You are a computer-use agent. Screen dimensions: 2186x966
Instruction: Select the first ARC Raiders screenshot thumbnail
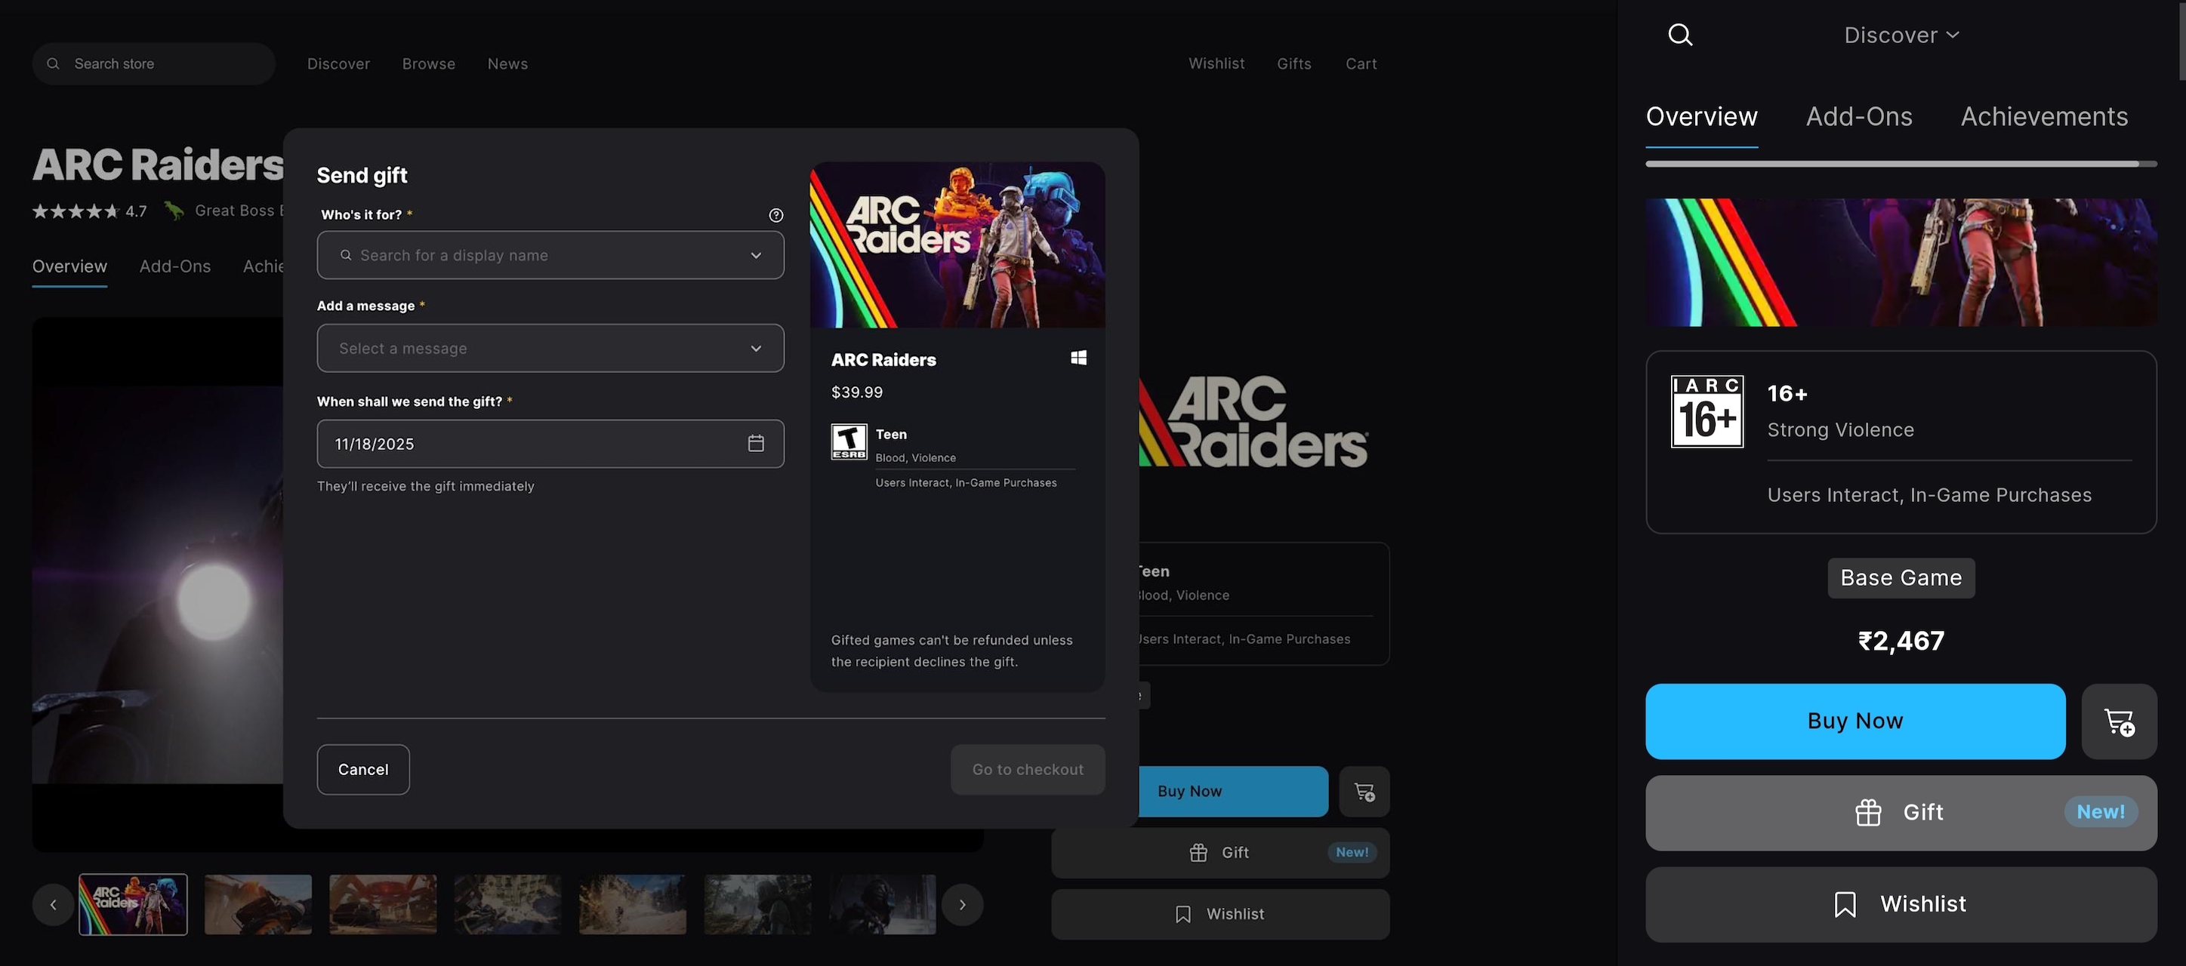coord(133,904)
